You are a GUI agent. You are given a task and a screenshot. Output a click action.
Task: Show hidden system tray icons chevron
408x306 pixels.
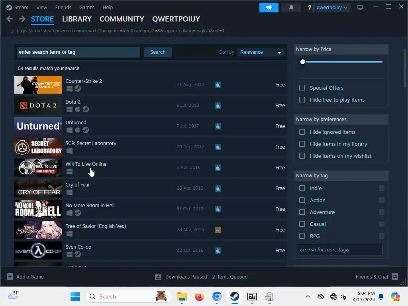[308, 296]
